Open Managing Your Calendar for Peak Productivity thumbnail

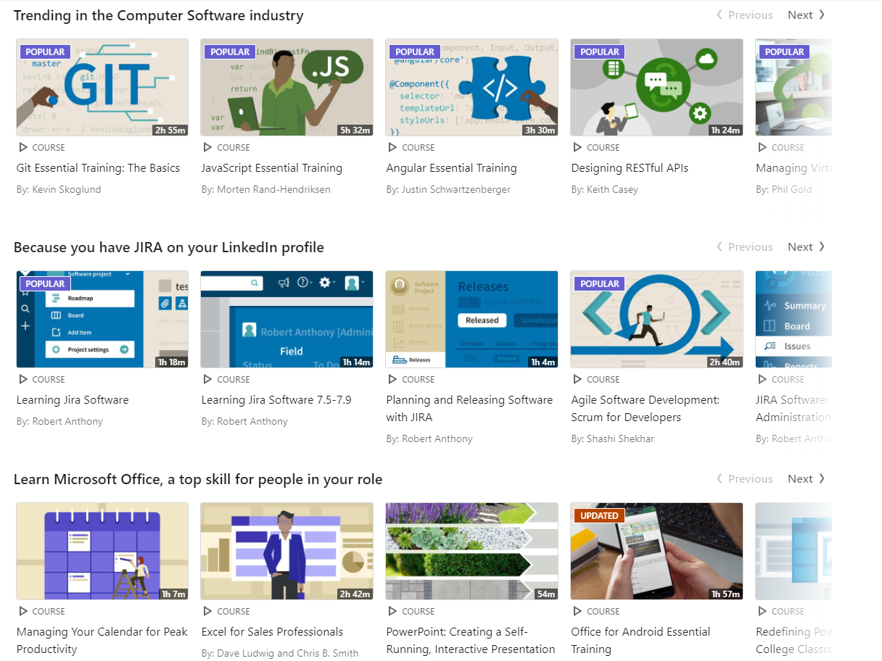(x=102, y=552)
